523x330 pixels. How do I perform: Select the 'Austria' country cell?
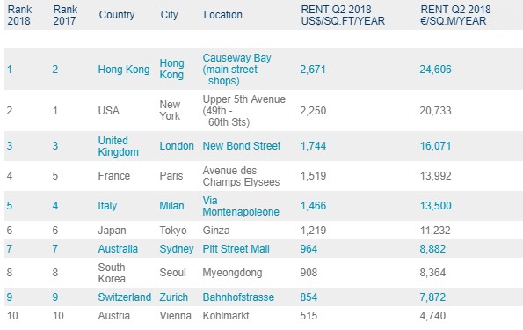click(114, 316)
